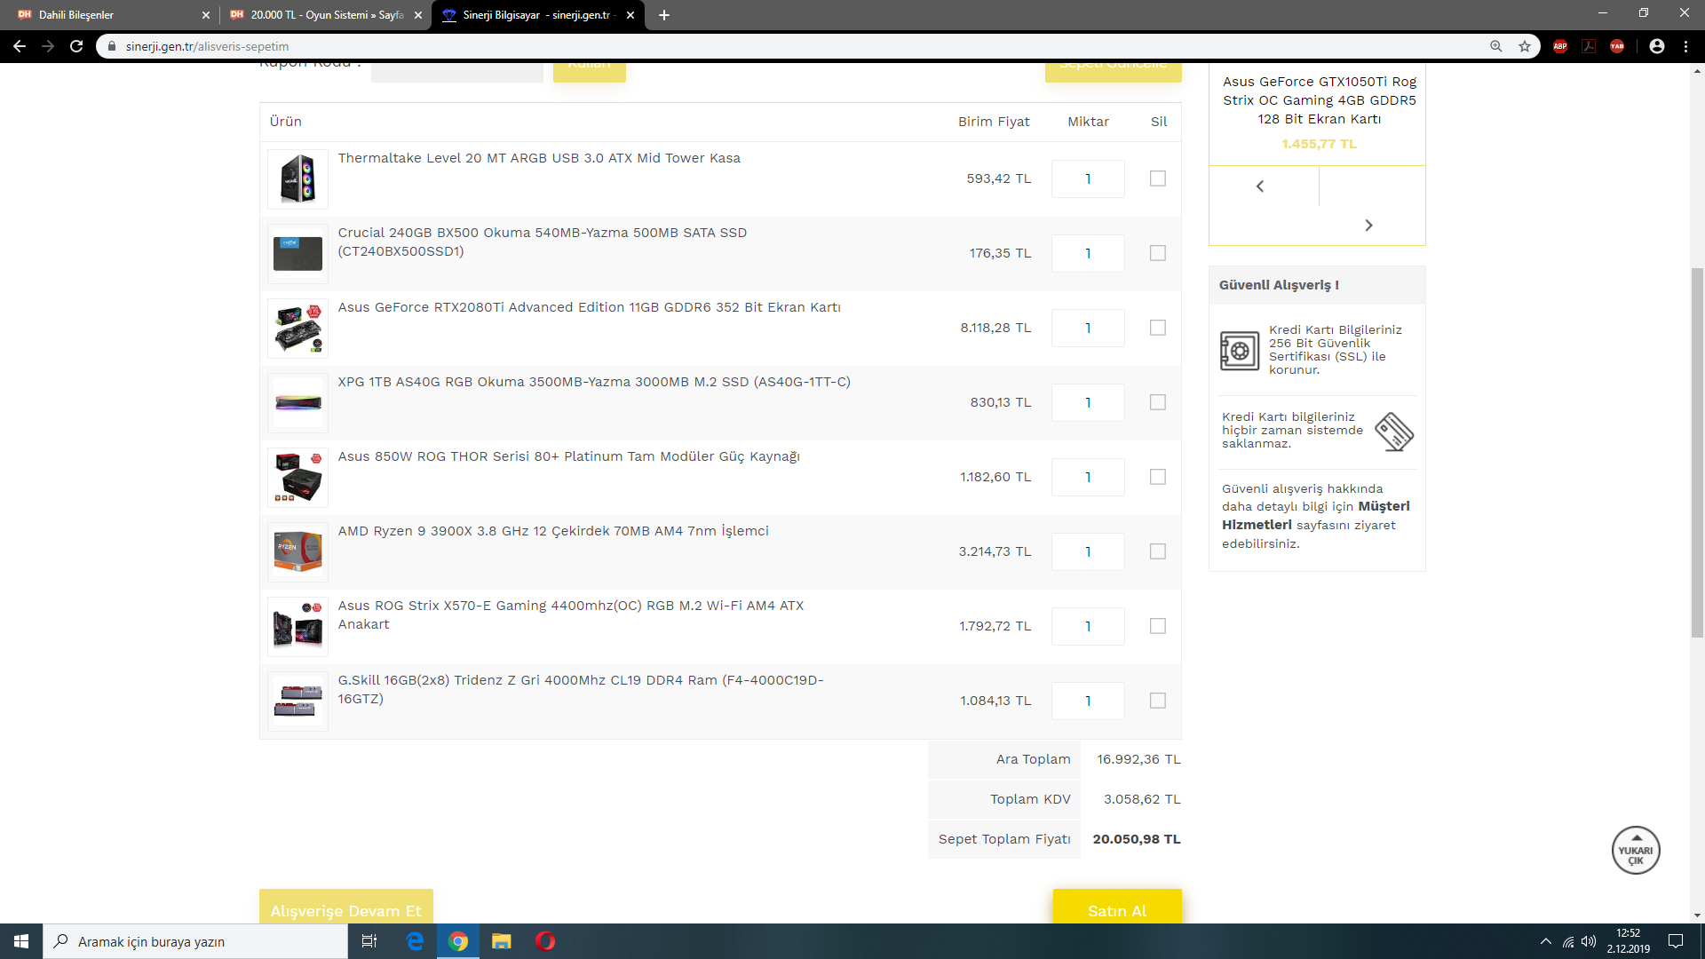This screenshot has width=1705, height=959.
Task: Select delete checkbox for Ryzen 9 3900X
Action: [1158, 551]
